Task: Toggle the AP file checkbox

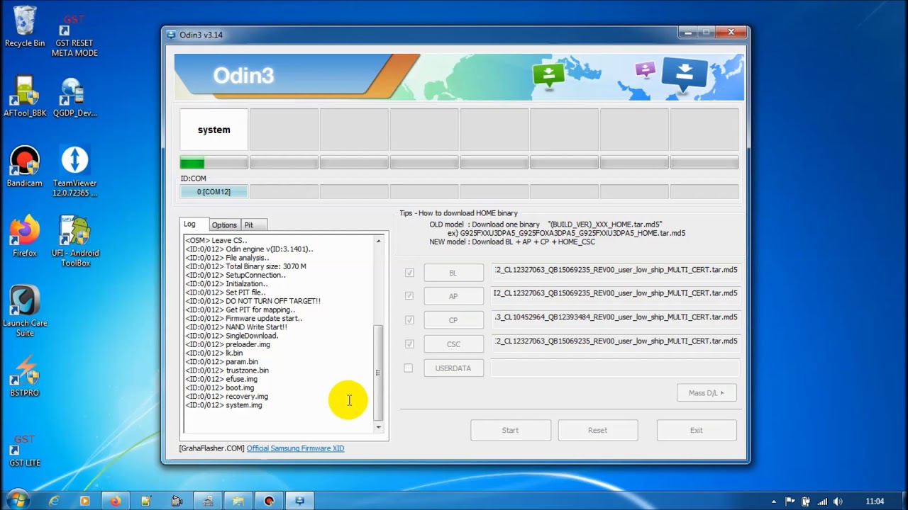Action: [409, 296]
